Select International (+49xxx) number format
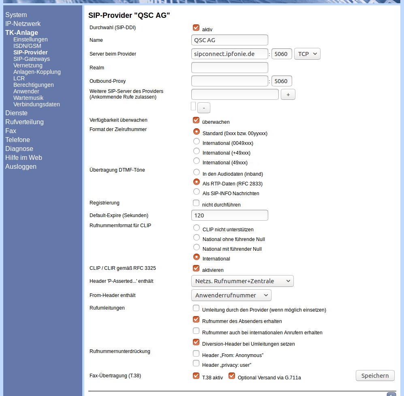 pyautogui.click(x=197, y=151)
